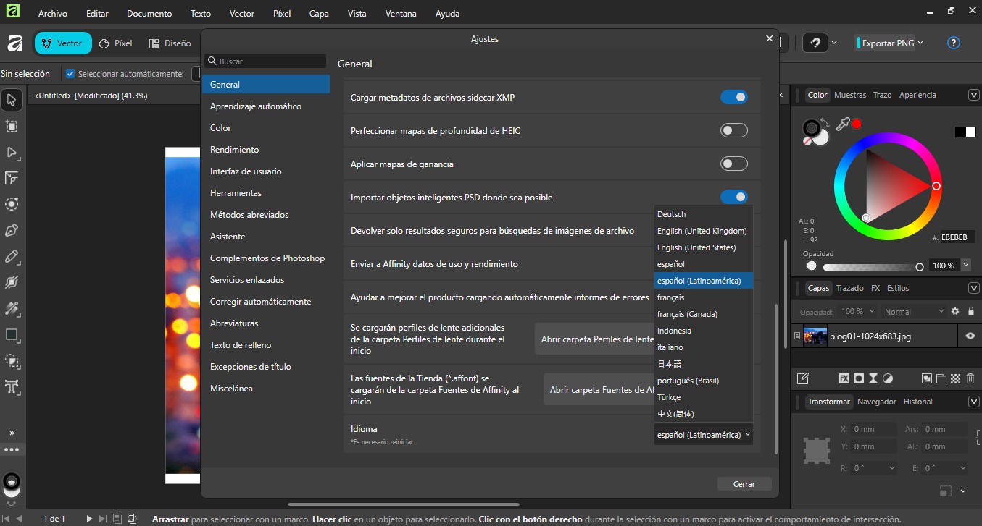The width and height of the screenshot is (982, 526).
Task: Open the blend mode Normal dropdown
Action: tap(914, 311)
